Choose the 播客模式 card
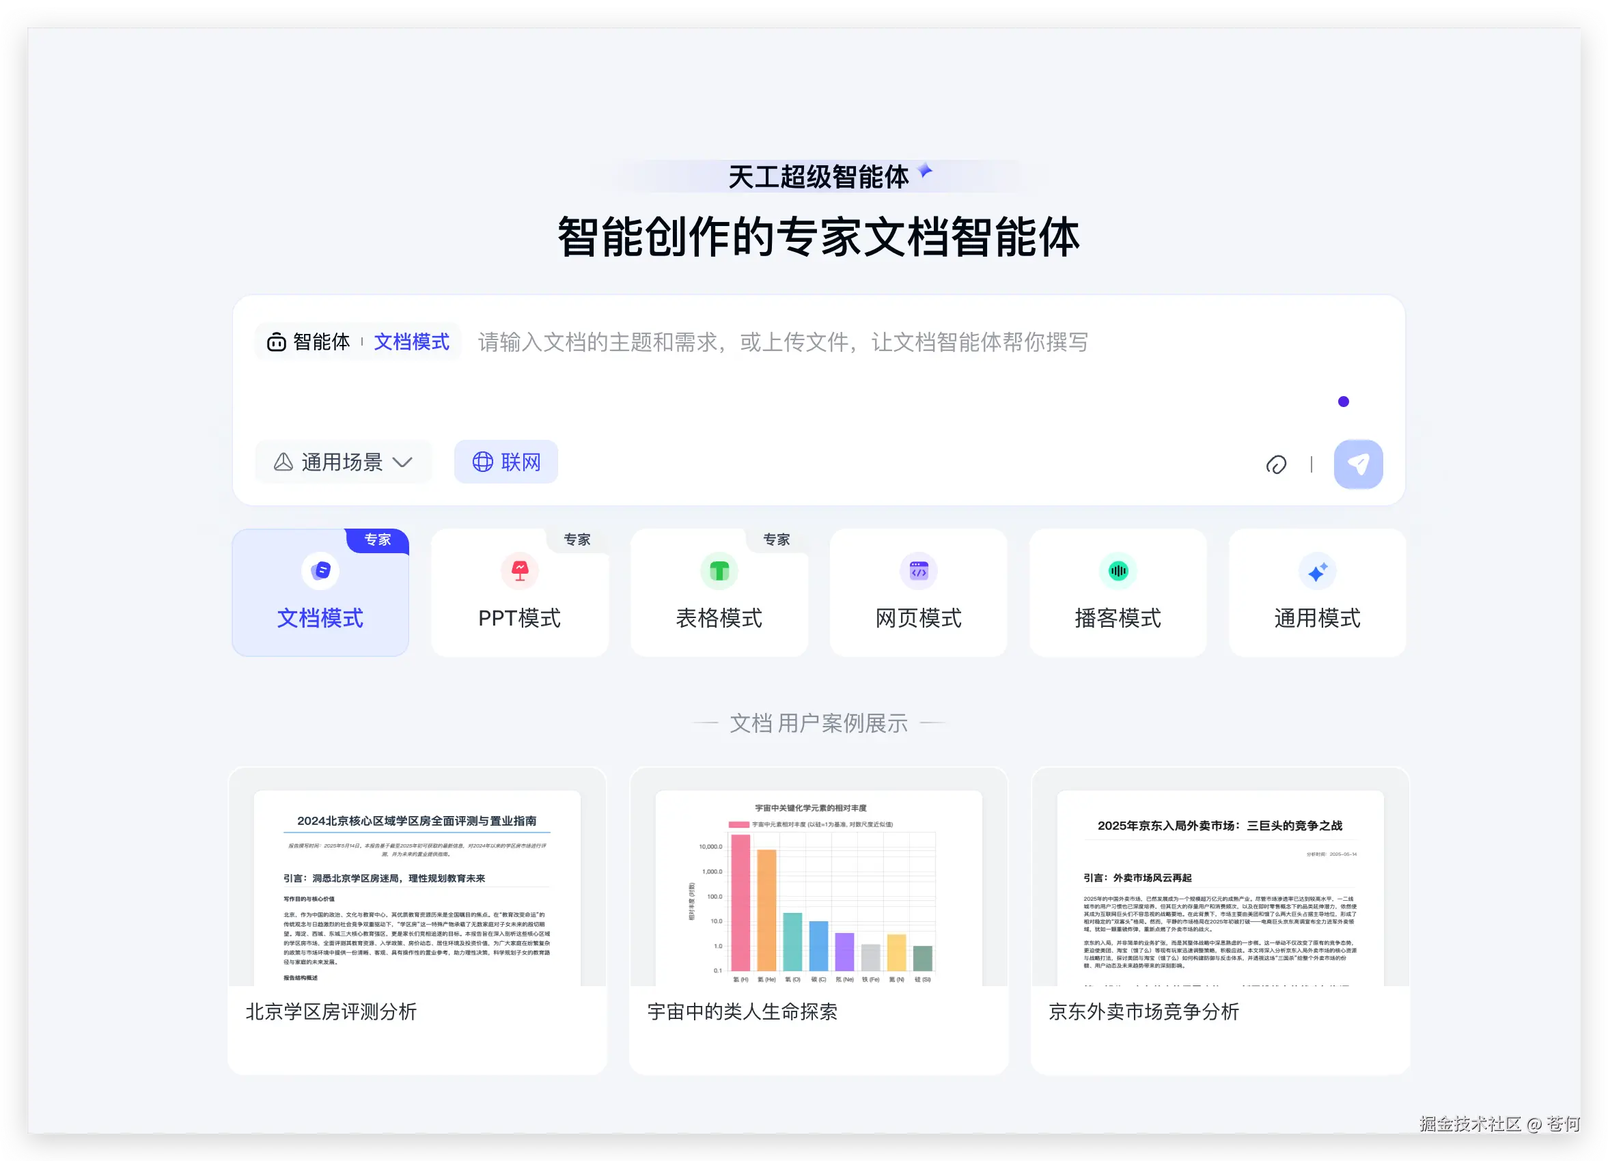This screenshot has height=1161, width=1608. pyautogui.click(x=1118, y=594)
